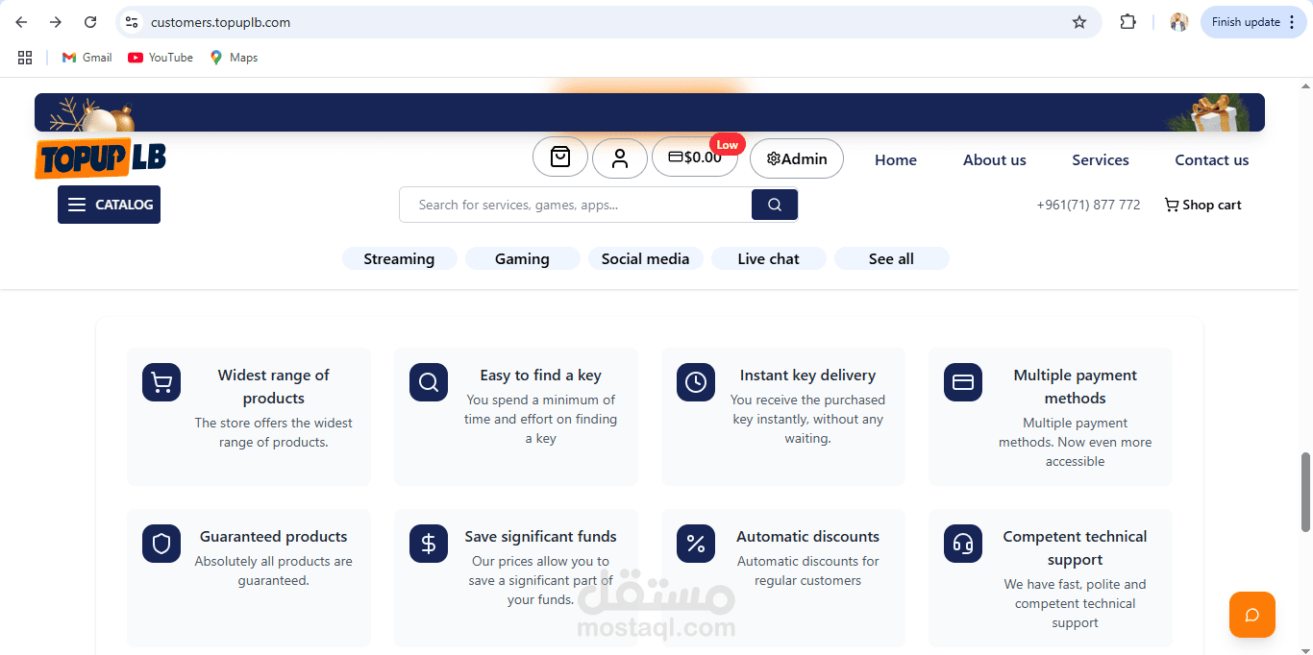Viewport: 1313px width, 655px height.
Task: Expand the CATALOG menu
Action: (109, 205)
